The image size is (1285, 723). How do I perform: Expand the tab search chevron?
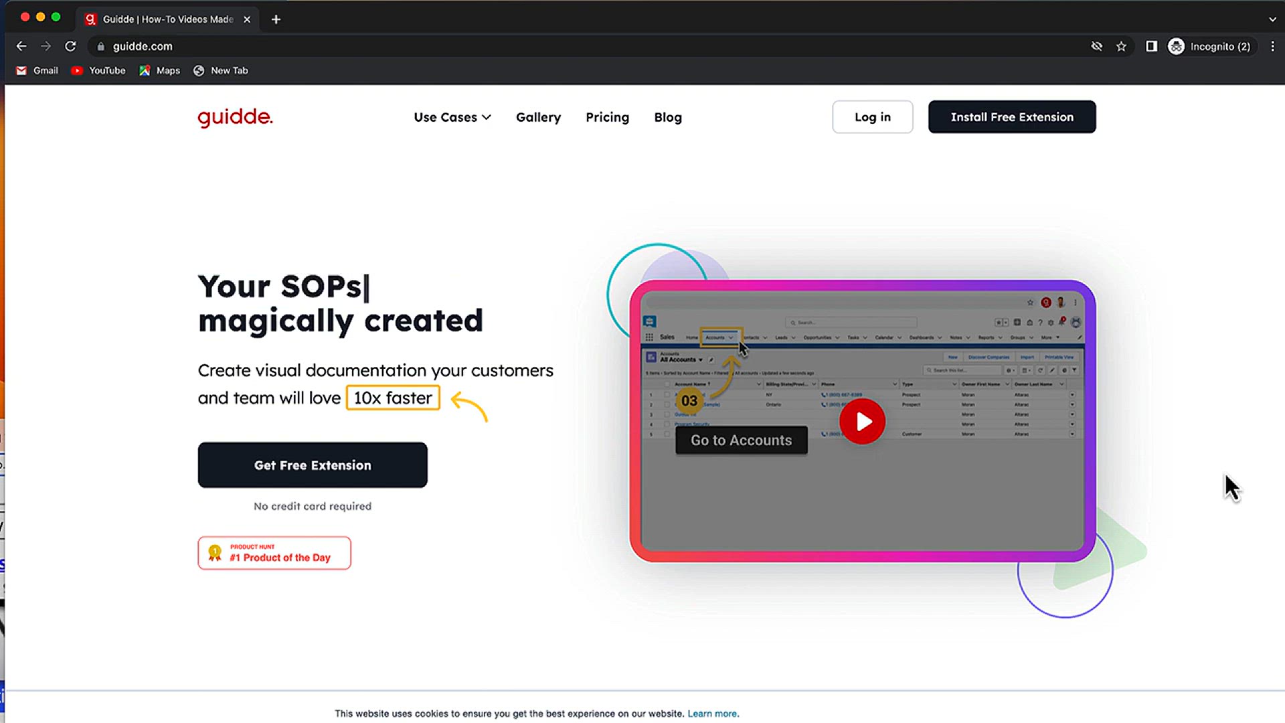pos(1272,19)
